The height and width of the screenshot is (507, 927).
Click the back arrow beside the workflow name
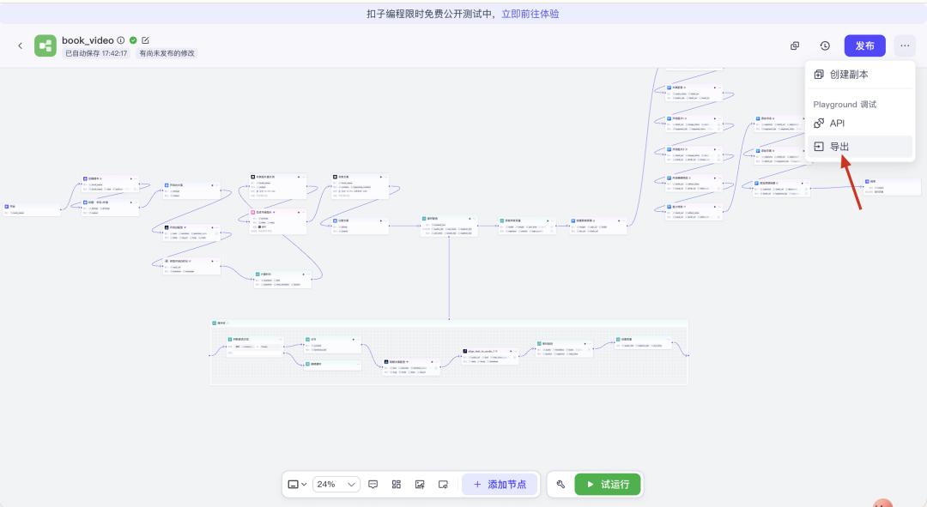tap(20, 45)
